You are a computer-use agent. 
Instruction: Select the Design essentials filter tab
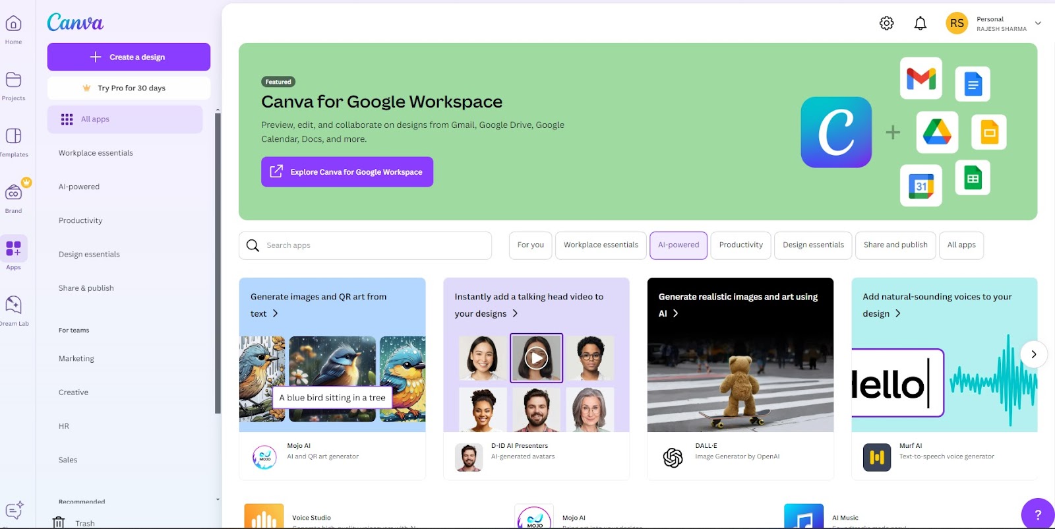[813, 245]
